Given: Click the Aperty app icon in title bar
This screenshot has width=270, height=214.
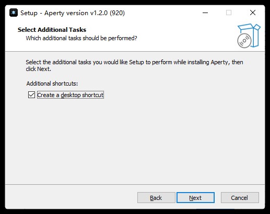Looking at the screenshot, I should click(x=14, y=13).
